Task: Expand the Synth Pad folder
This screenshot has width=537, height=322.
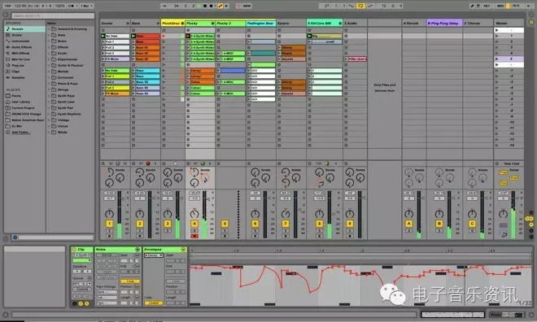Action: coord(49,108)
